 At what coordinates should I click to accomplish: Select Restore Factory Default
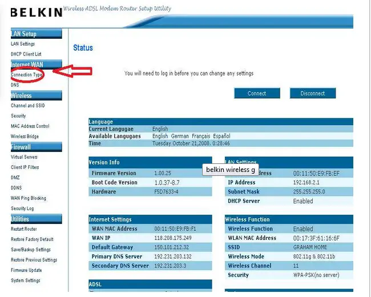tap(32, 239)
